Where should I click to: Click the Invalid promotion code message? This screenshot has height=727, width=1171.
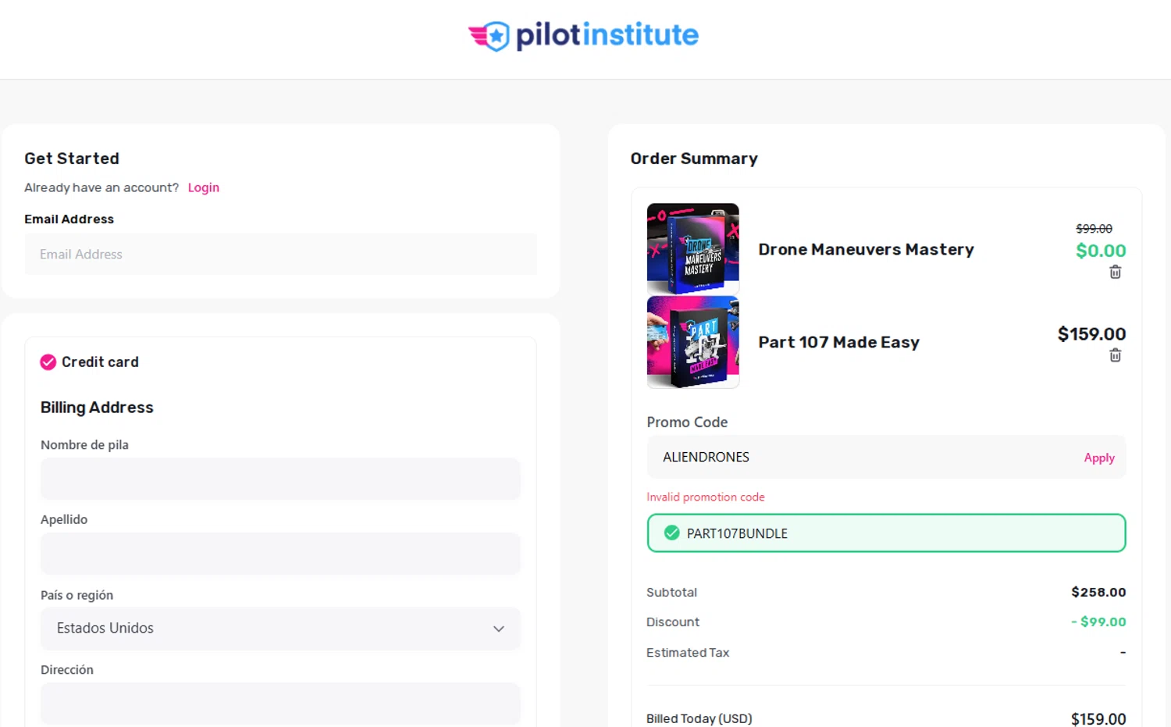pyautogui.click(x=705, y=497)
